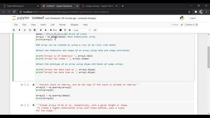Click the print(array2) line in active cell

(x=44, y=40)
